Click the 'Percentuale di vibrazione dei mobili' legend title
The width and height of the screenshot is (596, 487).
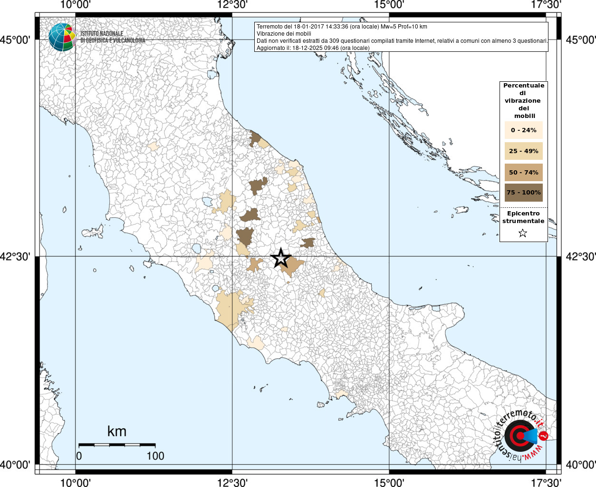[524, 100]
